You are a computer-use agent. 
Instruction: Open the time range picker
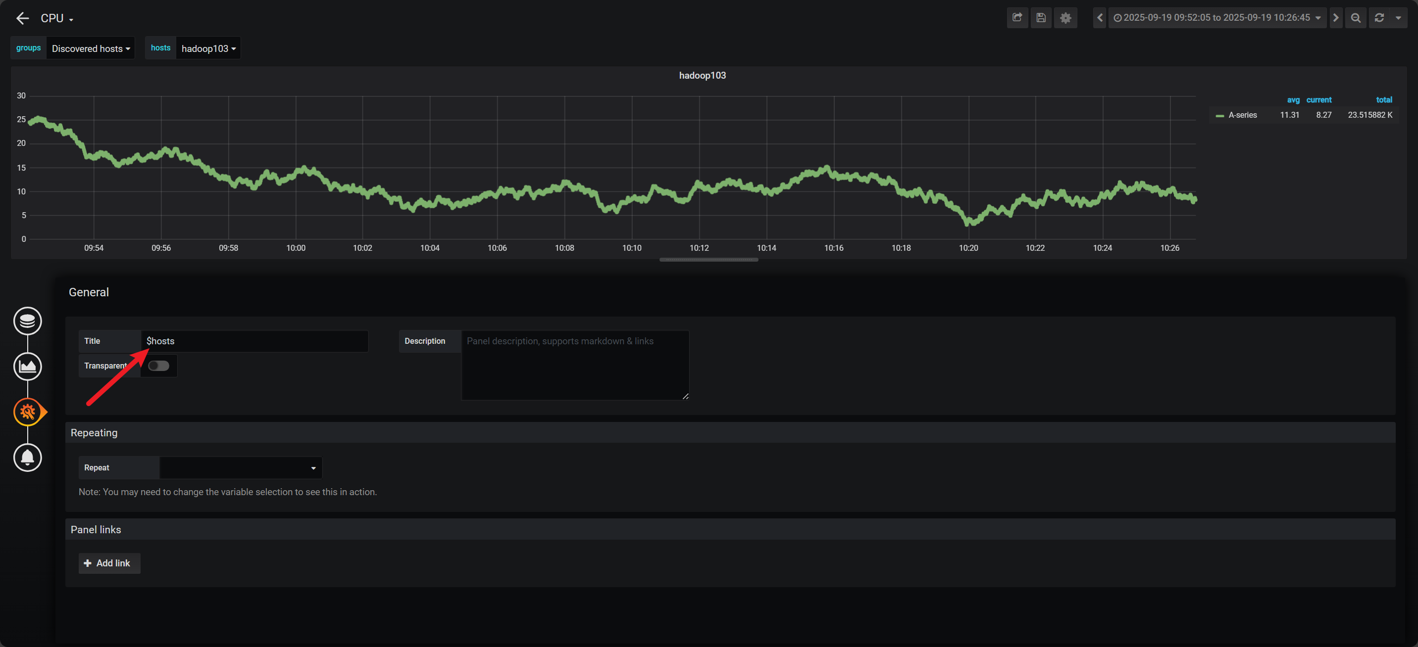(1216, 18)
